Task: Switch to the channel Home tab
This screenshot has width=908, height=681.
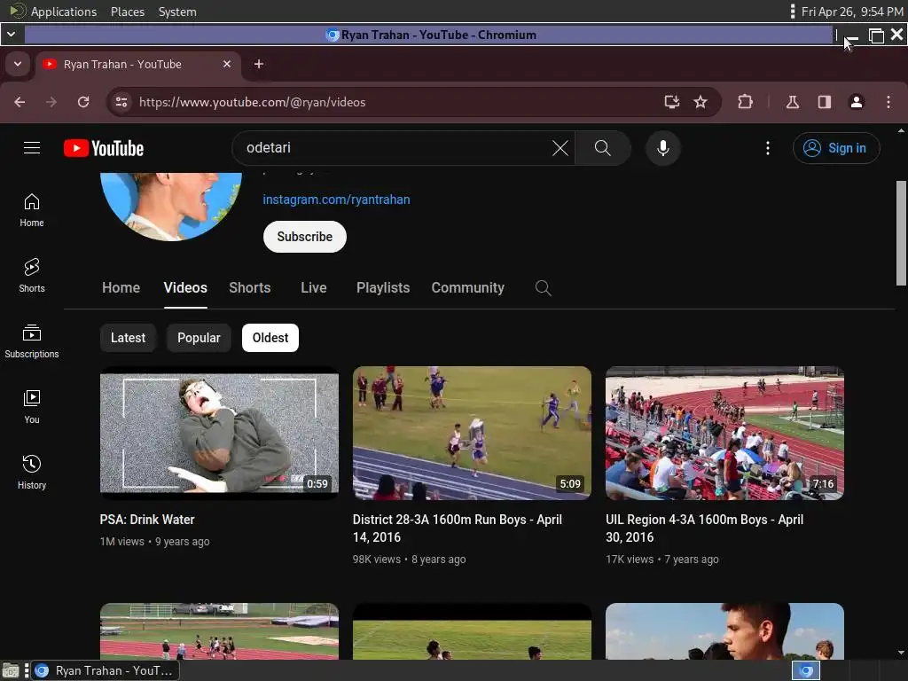Action: (121, 288)
